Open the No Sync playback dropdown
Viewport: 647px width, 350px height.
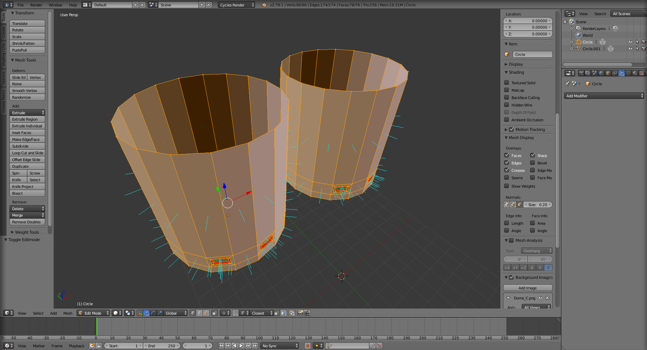coord(280,346)
